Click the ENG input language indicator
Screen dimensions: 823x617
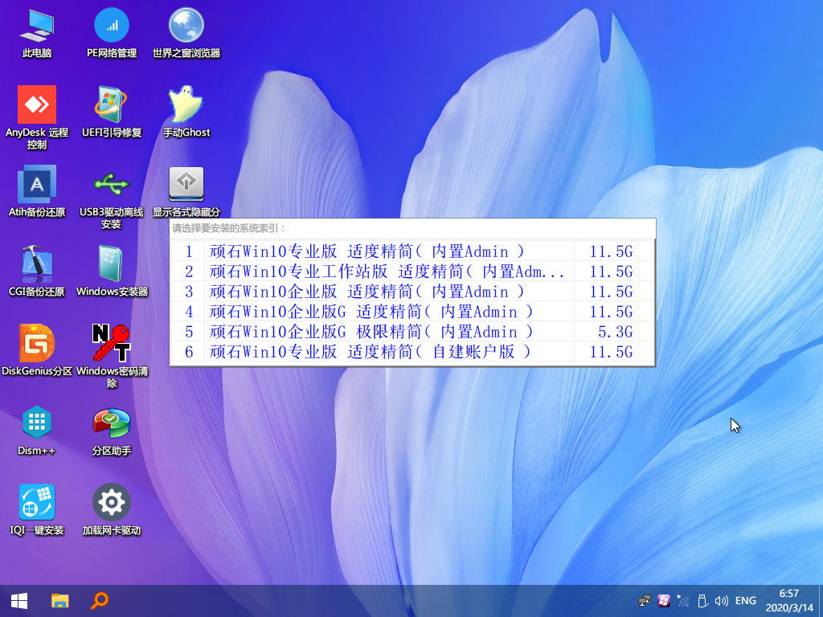click(745, 601)
